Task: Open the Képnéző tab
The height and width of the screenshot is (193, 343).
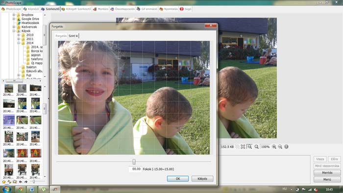Action: click(31, 9)
